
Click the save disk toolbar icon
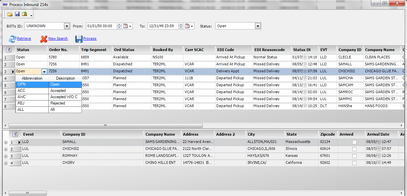click(17, 14)
